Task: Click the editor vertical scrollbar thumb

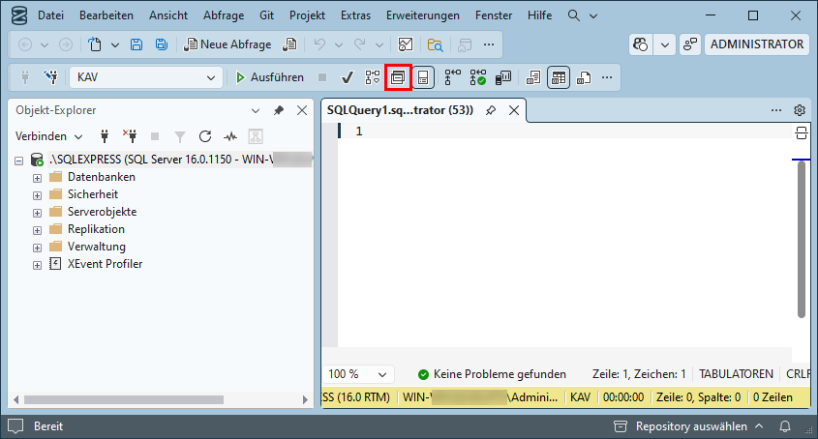Action: click(x=802, y=239)
